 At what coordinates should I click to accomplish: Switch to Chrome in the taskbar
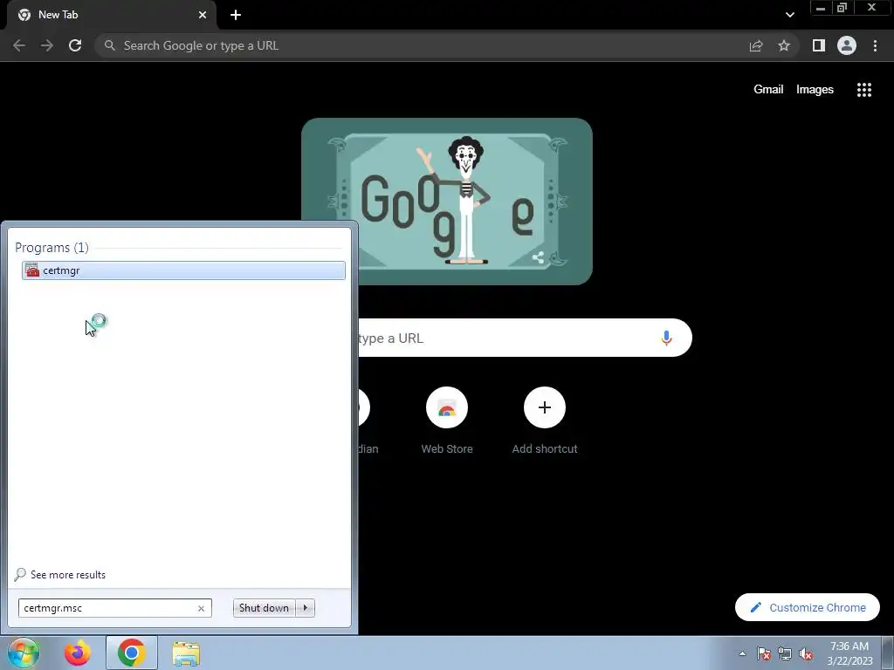coord(132,653)
